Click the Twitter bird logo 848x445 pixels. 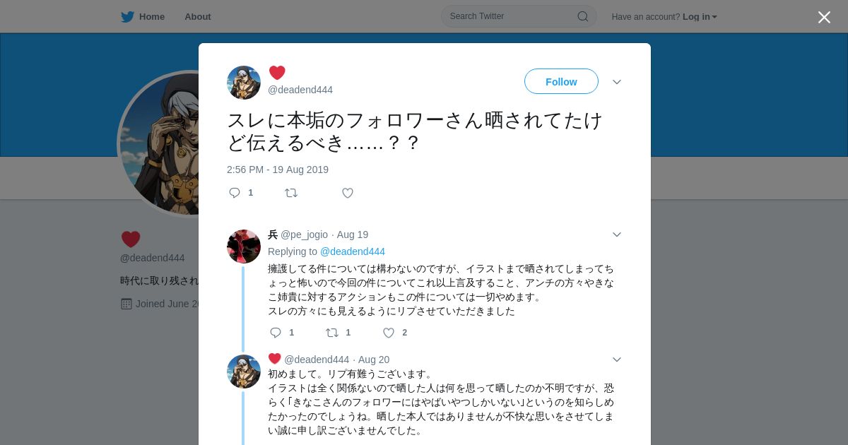[x=128, y=16]
